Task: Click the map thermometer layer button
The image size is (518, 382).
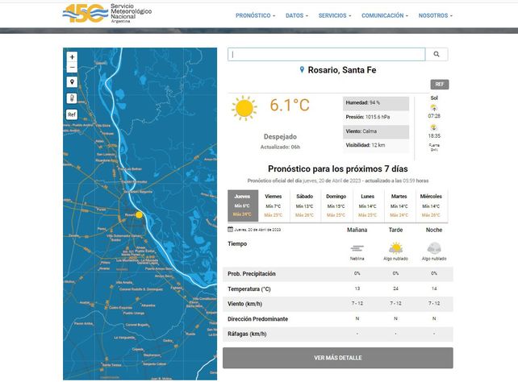Action: [x=72, y=98]
